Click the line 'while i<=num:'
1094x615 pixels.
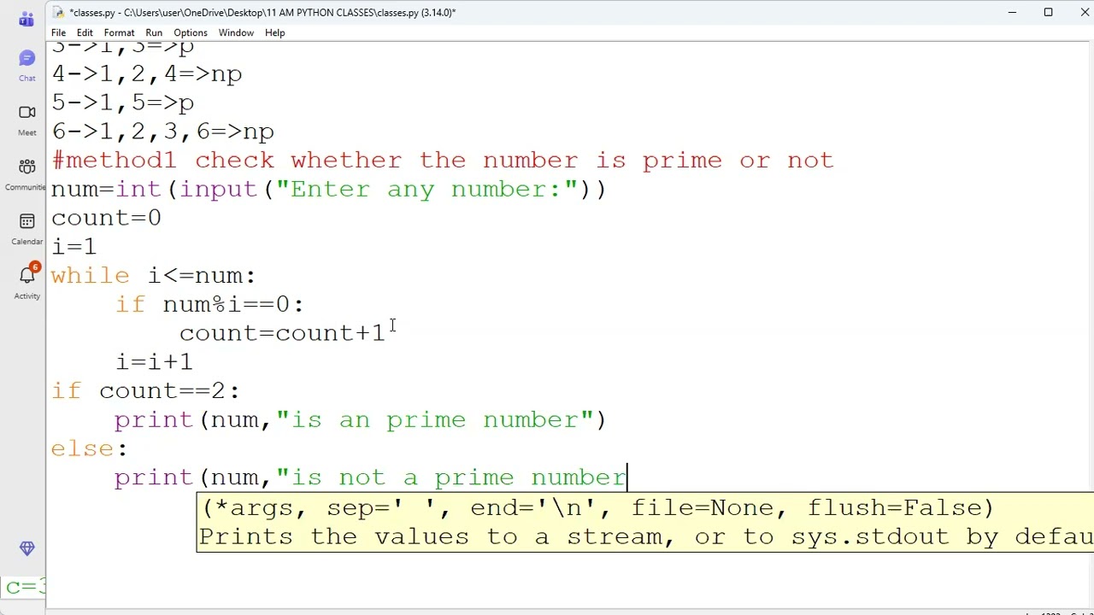154,276
